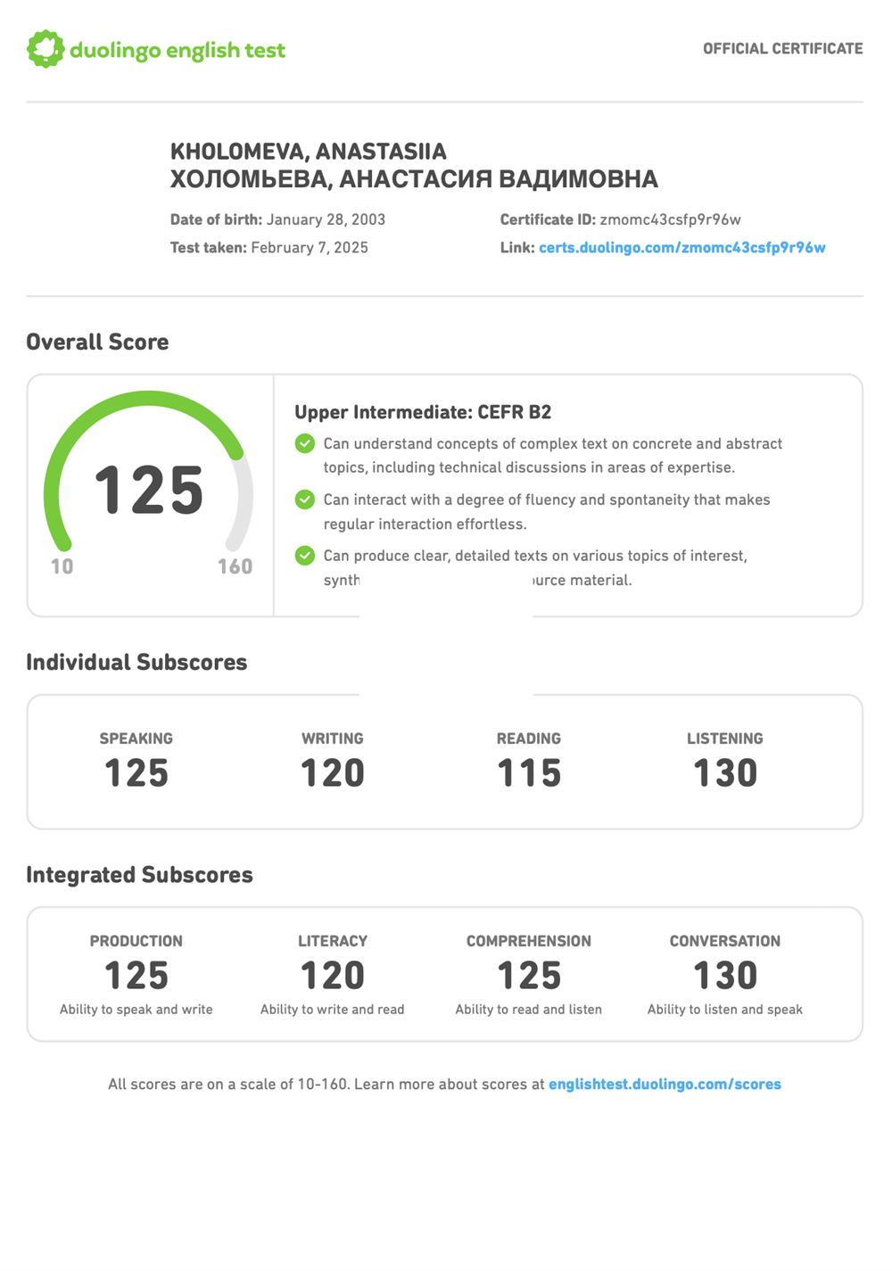Click the Upper Intermediate: CEFR B2 heading
Image resolution: width=892 pixels, height=1271 pixels.
pos(423,412)
